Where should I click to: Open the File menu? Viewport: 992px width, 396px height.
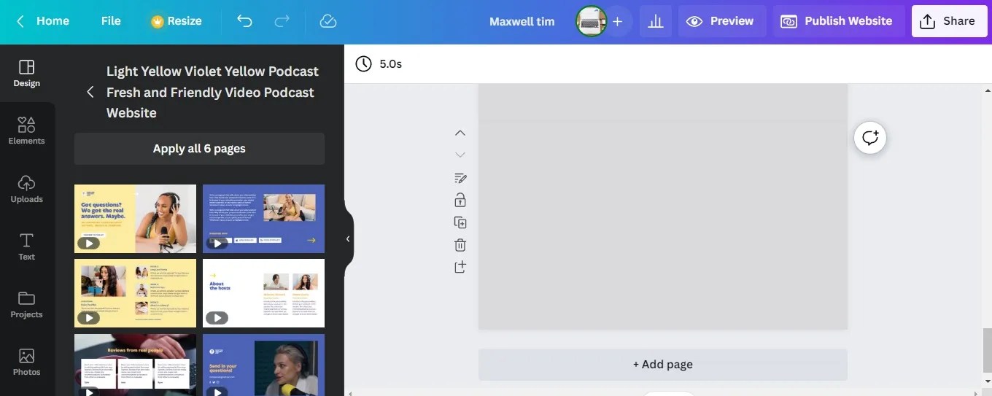tap(111, 21)
